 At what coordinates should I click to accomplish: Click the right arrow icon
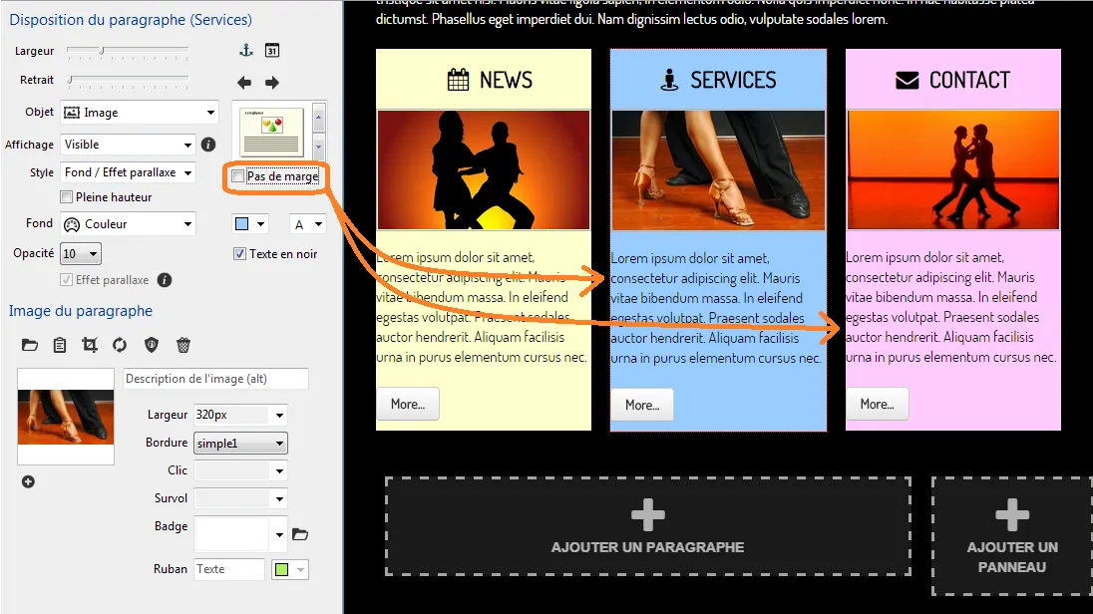(272, 83)
